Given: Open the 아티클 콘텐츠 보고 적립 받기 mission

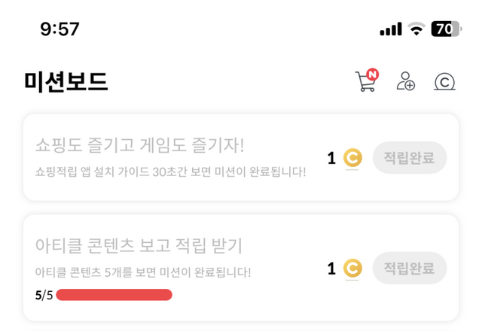Looking at the screenshot, I should coord(139,245).
